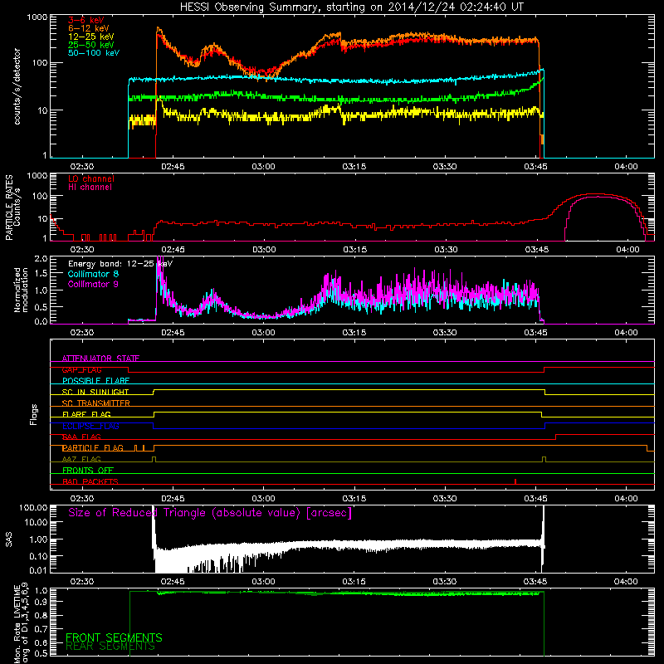This screenshot has height=664, width=664.
Task: Click the LO channel legend entry
Action: [x=91, y=178]
